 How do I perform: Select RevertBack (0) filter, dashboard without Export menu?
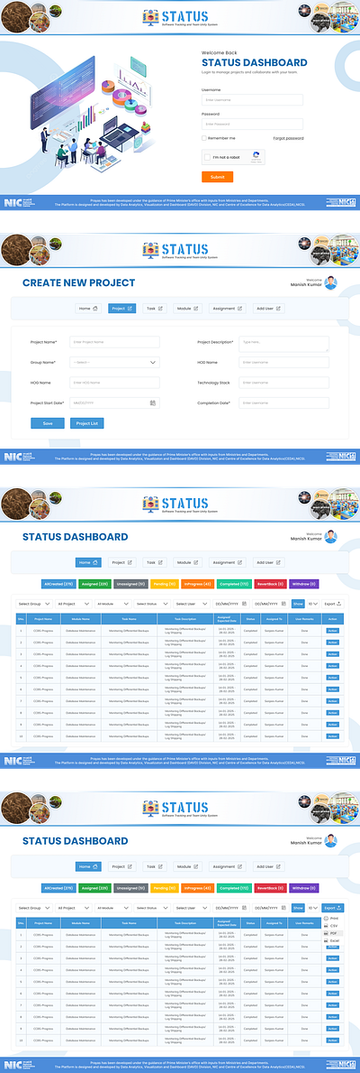[x=270, y=585]
